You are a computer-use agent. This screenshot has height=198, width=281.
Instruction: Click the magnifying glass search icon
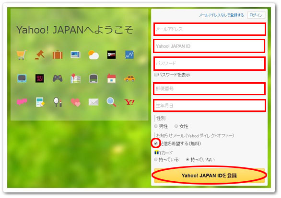pos(111,102)
